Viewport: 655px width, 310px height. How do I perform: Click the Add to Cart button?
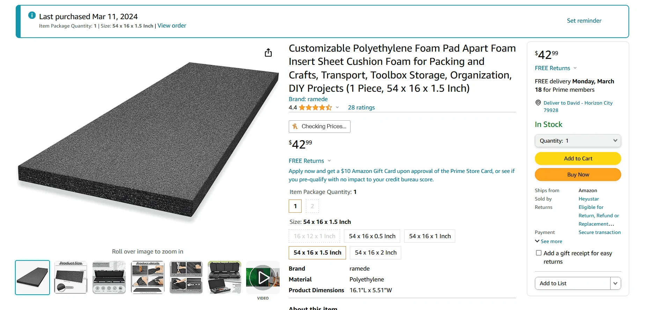[x=578, y=158]
